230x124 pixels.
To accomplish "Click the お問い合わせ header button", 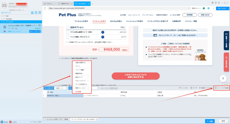I will click(205, 15).
